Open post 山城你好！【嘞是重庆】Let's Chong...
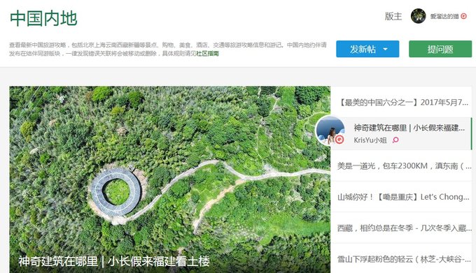The image size is (476, 273). (x=403, y=197)
